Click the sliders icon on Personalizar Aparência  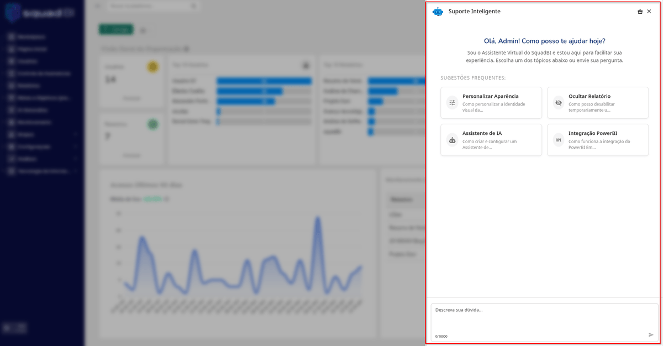click(452, 103)
